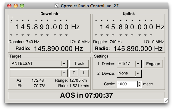173x110 pixels.
Task: Increment the Cycle msec value
Action: 140,83
